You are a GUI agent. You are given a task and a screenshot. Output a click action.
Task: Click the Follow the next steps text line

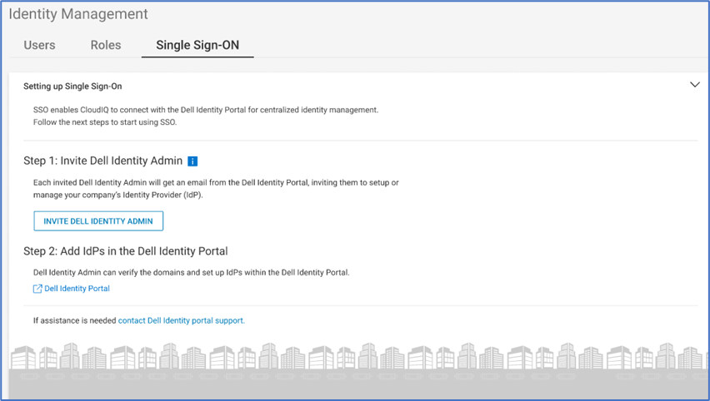coord(105,122)
